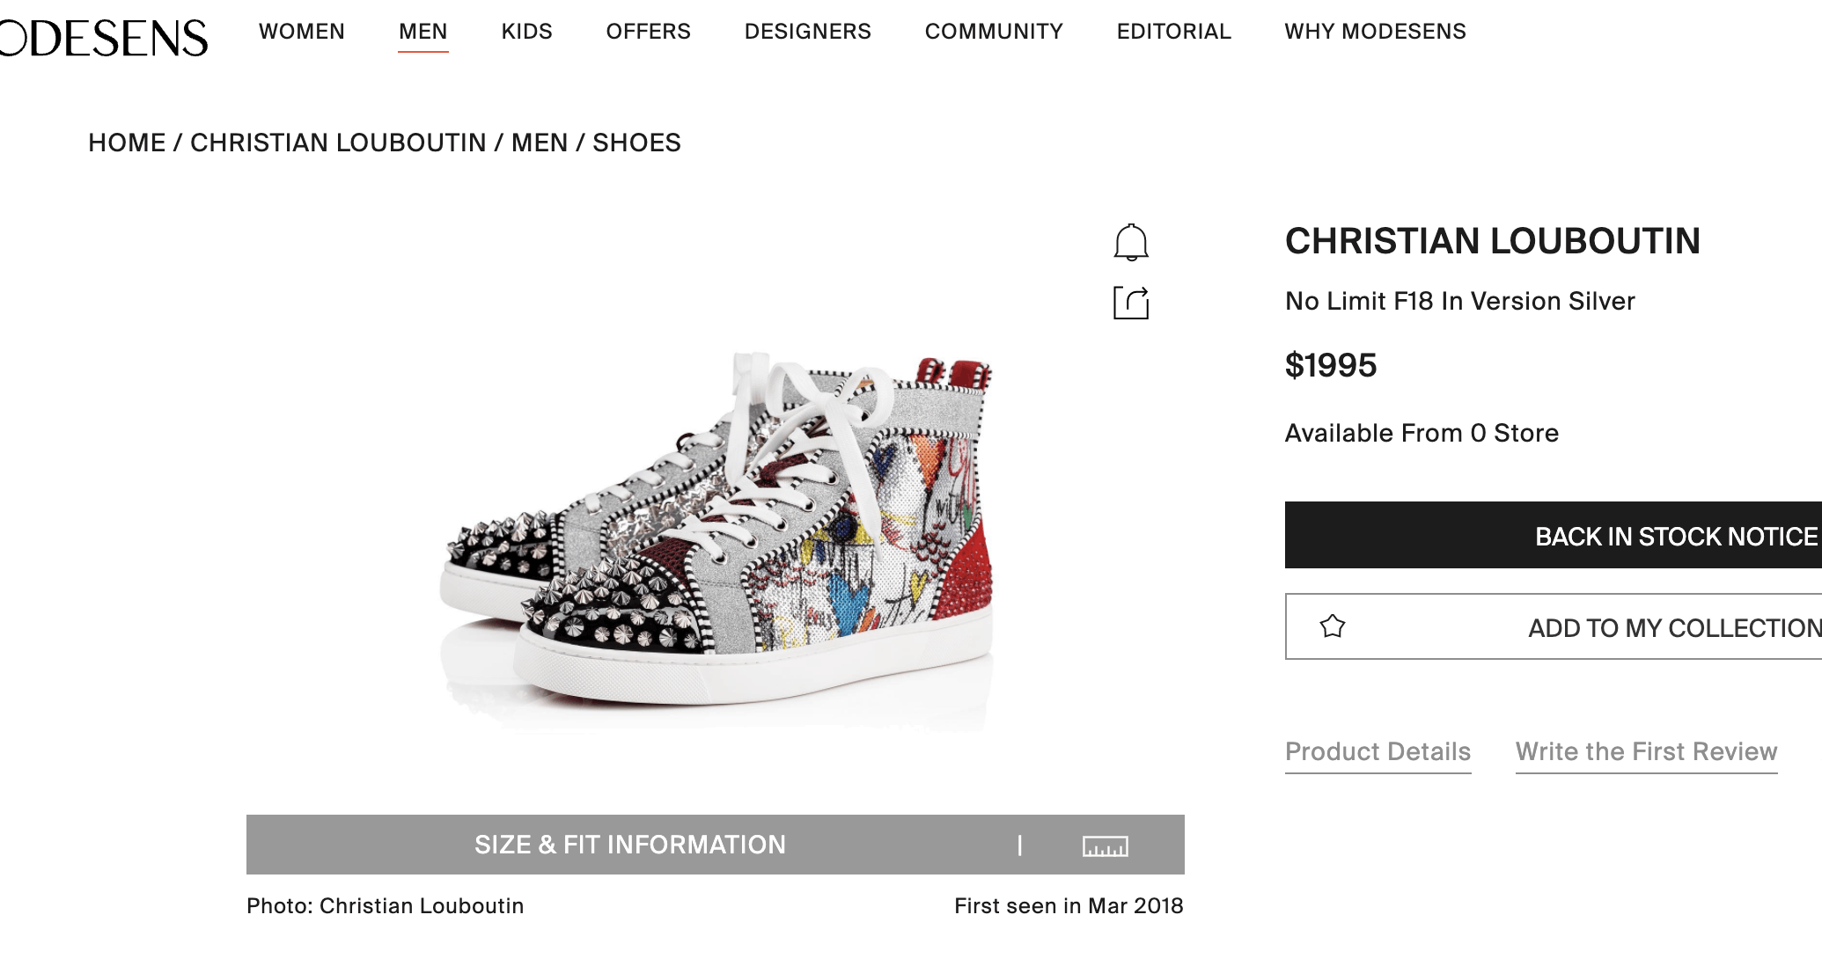Click the ModeSens logo
Image resolution: width=1822 pixels, height=966 pixels.
pyautogui.click(x=104, y=37)
